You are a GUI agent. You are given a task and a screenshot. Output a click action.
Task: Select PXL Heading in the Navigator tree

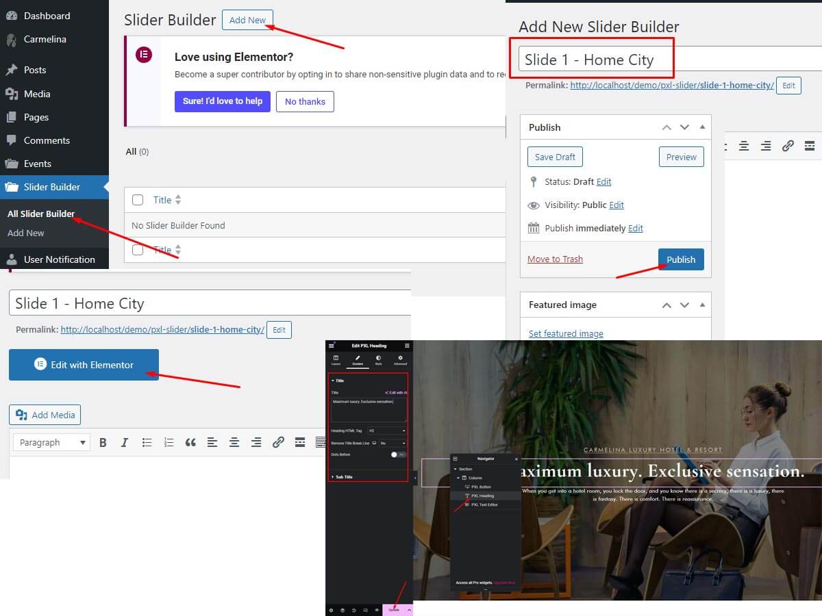tap(482, 496)
